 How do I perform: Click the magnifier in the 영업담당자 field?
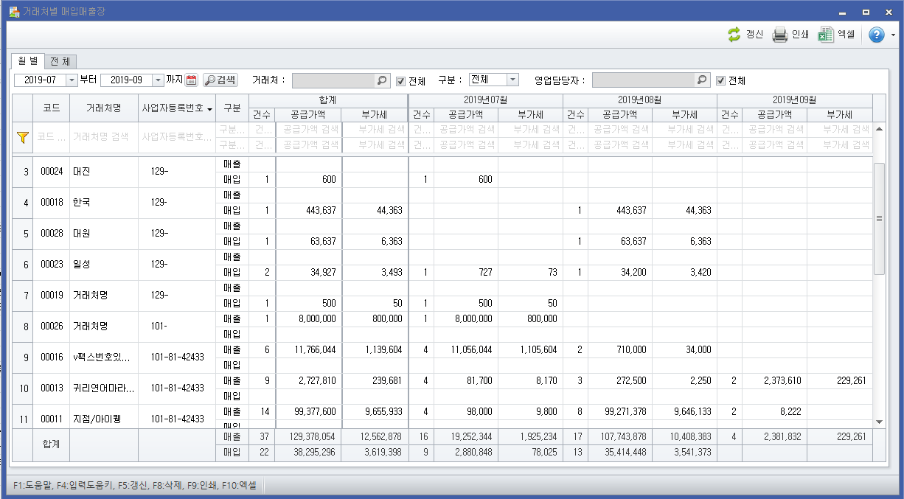pyautogui.click(x=703, y=80)
